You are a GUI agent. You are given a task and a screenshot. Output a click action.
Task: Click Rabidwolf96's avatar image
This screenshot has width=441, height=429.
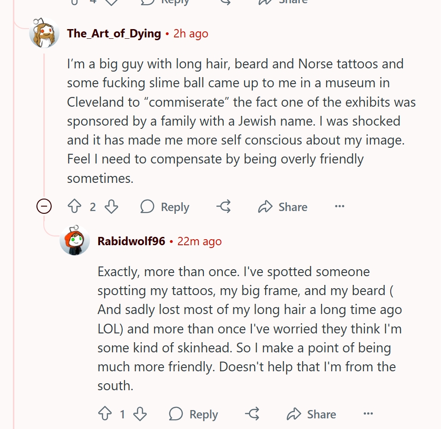(x=75, y=241)
